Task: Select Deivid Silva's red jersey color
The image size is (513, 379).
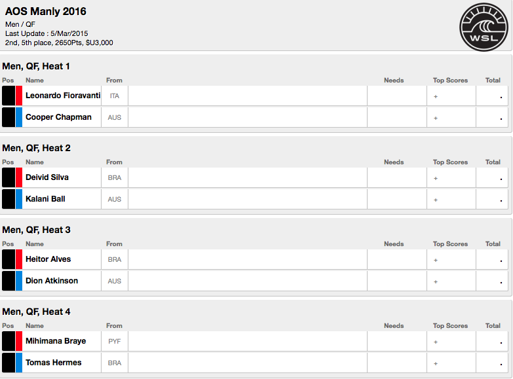Action: point(19,177)
